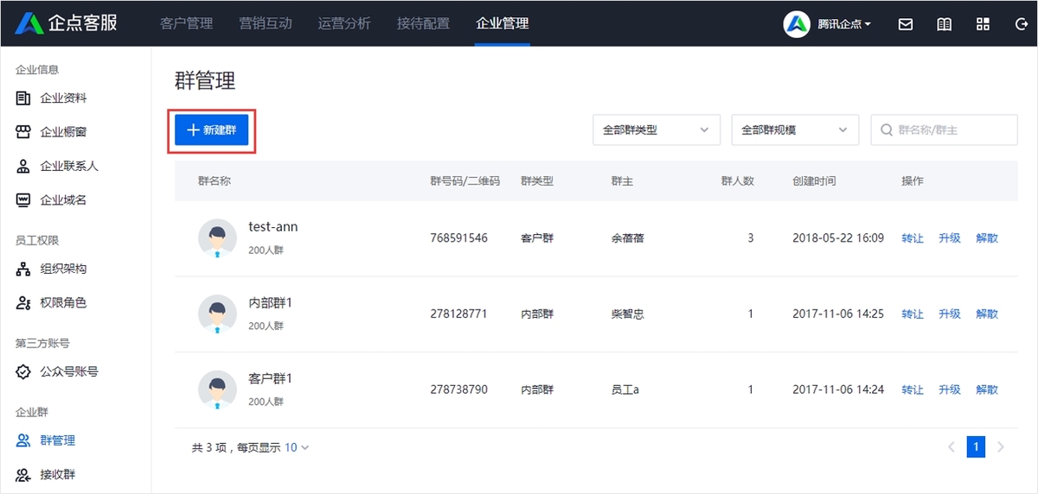Click 升级 for the 内部群1 group
Screen dimensions: 1038x494
[950, 314]
